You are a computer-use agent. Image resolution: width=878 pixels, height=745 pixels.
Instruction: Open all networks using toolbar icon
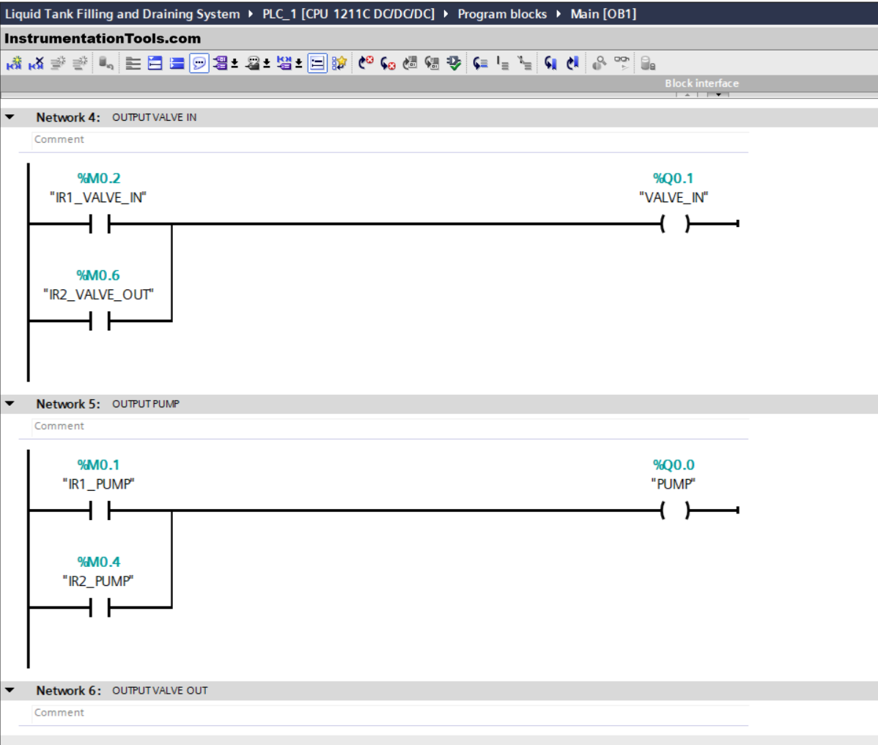coord(155,64)
